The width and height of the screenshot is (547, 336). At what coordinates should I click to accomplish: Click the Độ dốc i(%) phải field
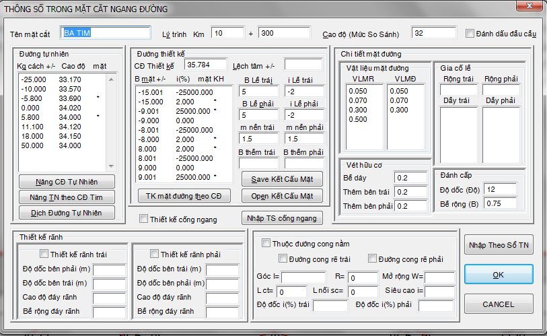[x=436, y=306]
